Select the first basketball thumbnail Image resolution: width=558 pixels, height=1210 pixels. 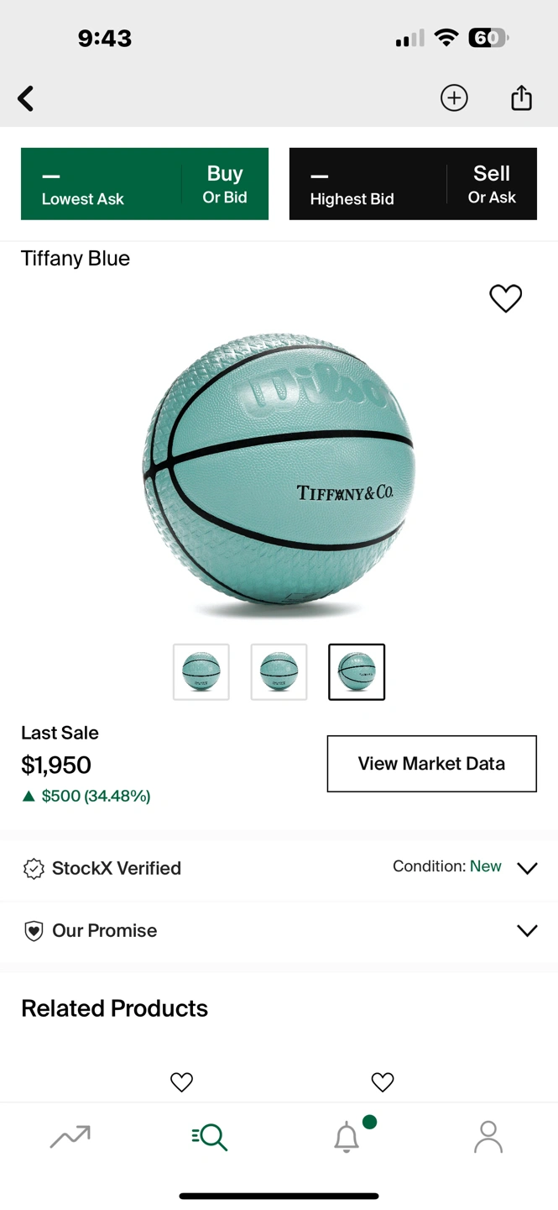tap(201, 672)
